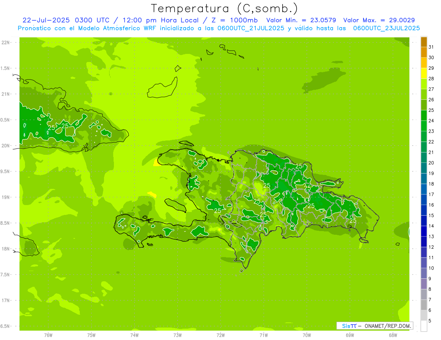Click the "69W" longitude label
The height and width of the screenshot is (340, 441).
click(350, 335)
